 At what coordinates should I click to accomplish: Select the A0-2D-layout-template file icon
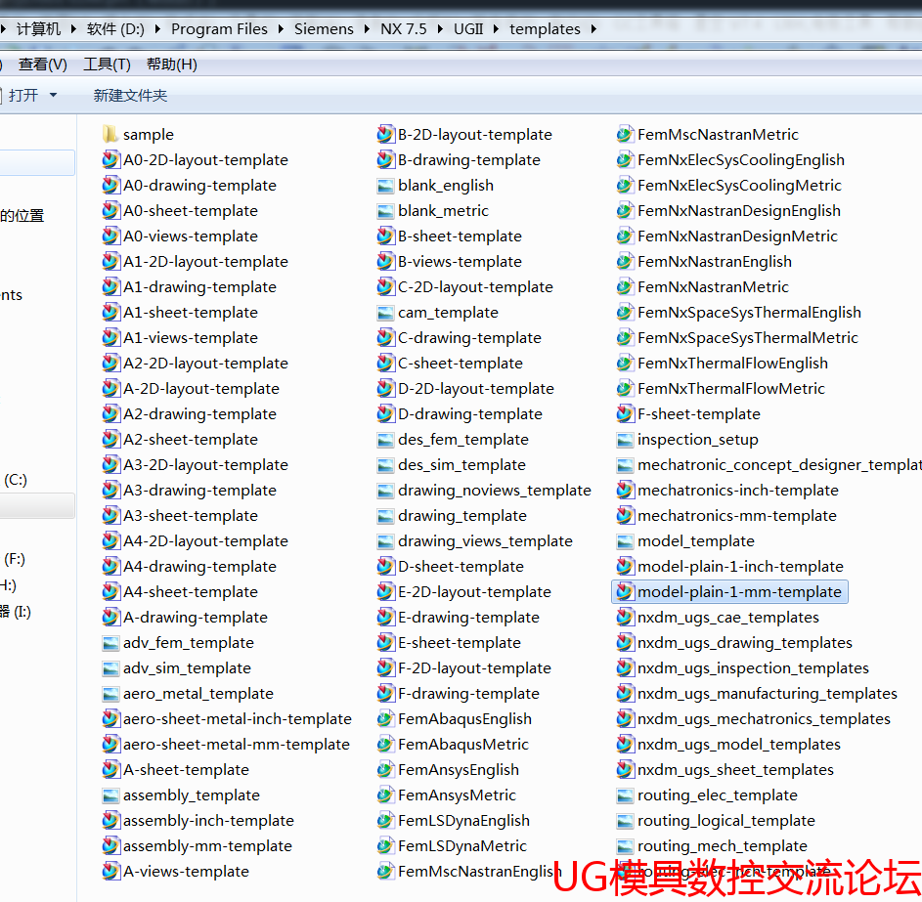click(x=110, y=160)
